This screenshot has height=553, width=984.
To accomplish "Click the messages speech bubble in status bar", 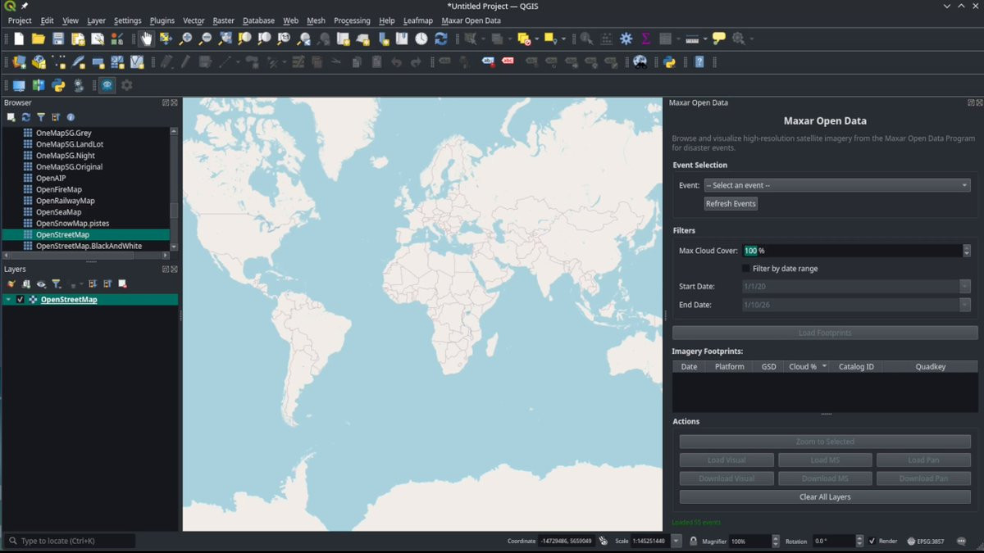I will click(961, 541).
